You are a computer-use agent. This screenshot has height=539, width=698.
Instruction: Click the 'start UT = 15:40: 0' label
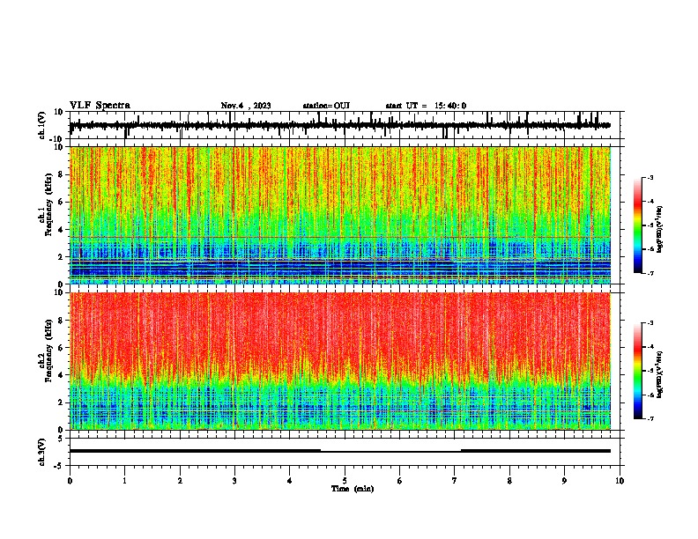coord(426,106)
